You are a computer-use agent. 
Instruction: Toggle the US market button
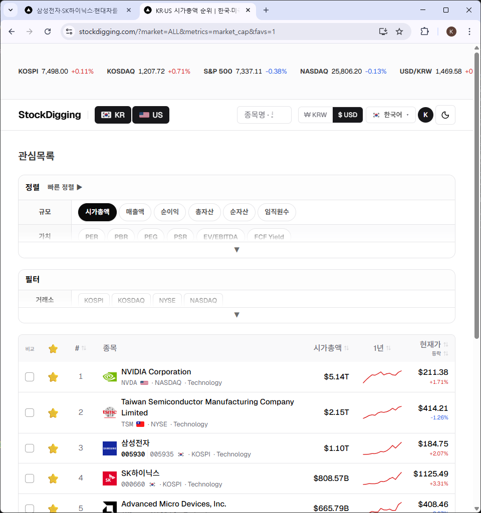click(151, 115)
